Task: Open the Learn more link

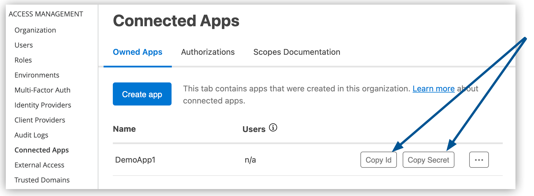Action: point(434,89)
